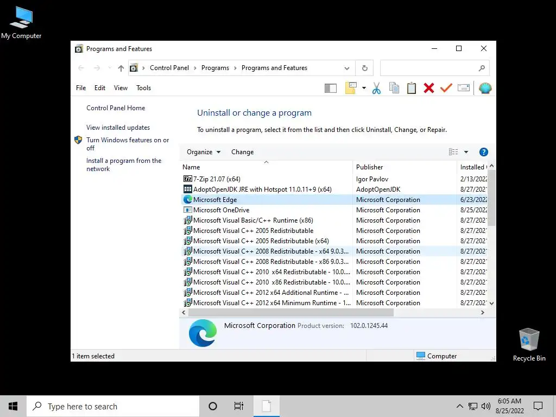
Task: Open the View menu
Action: tap(121, 88)
